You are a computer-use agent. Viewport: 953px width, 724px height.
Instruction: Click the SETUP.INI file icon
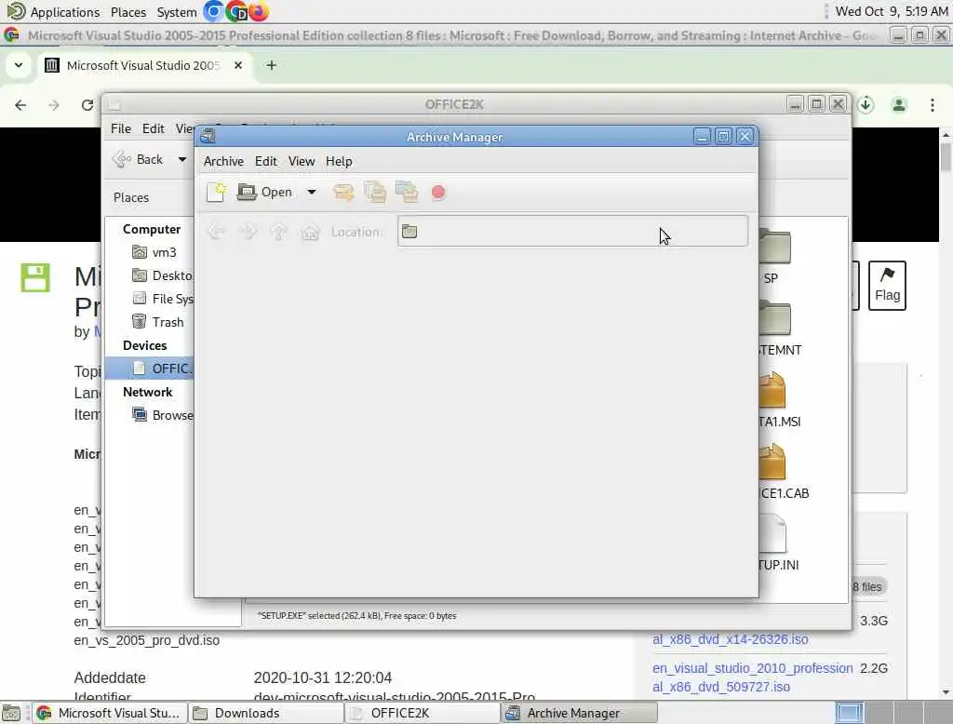(x=772, y=534)
